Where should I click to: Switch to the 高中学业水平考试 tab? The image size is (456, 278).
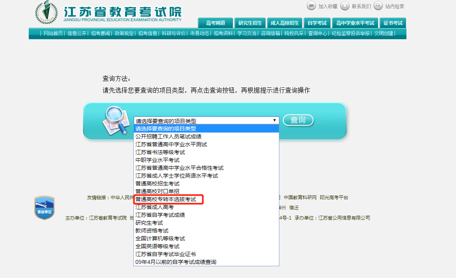coord(355,23)
